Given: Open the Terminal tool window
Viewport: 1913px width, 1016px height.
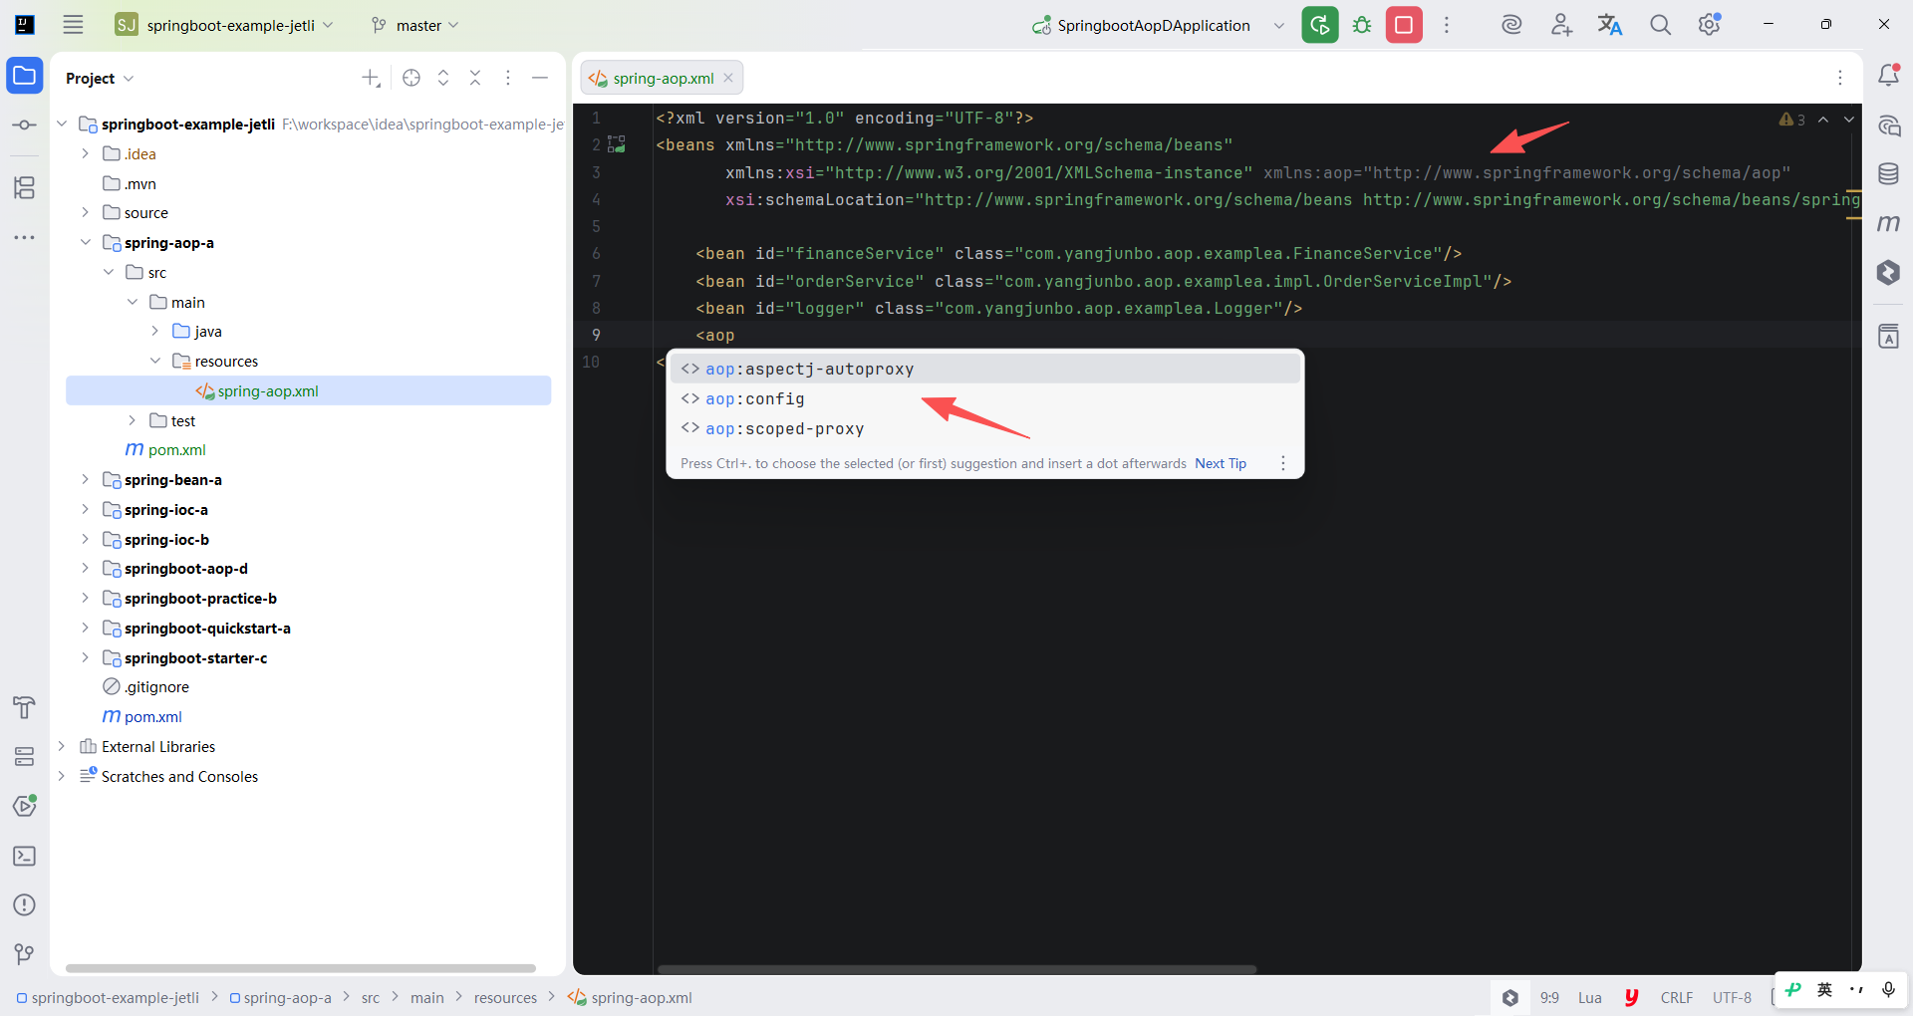Looking at the screenshot, I should (25, 856).
